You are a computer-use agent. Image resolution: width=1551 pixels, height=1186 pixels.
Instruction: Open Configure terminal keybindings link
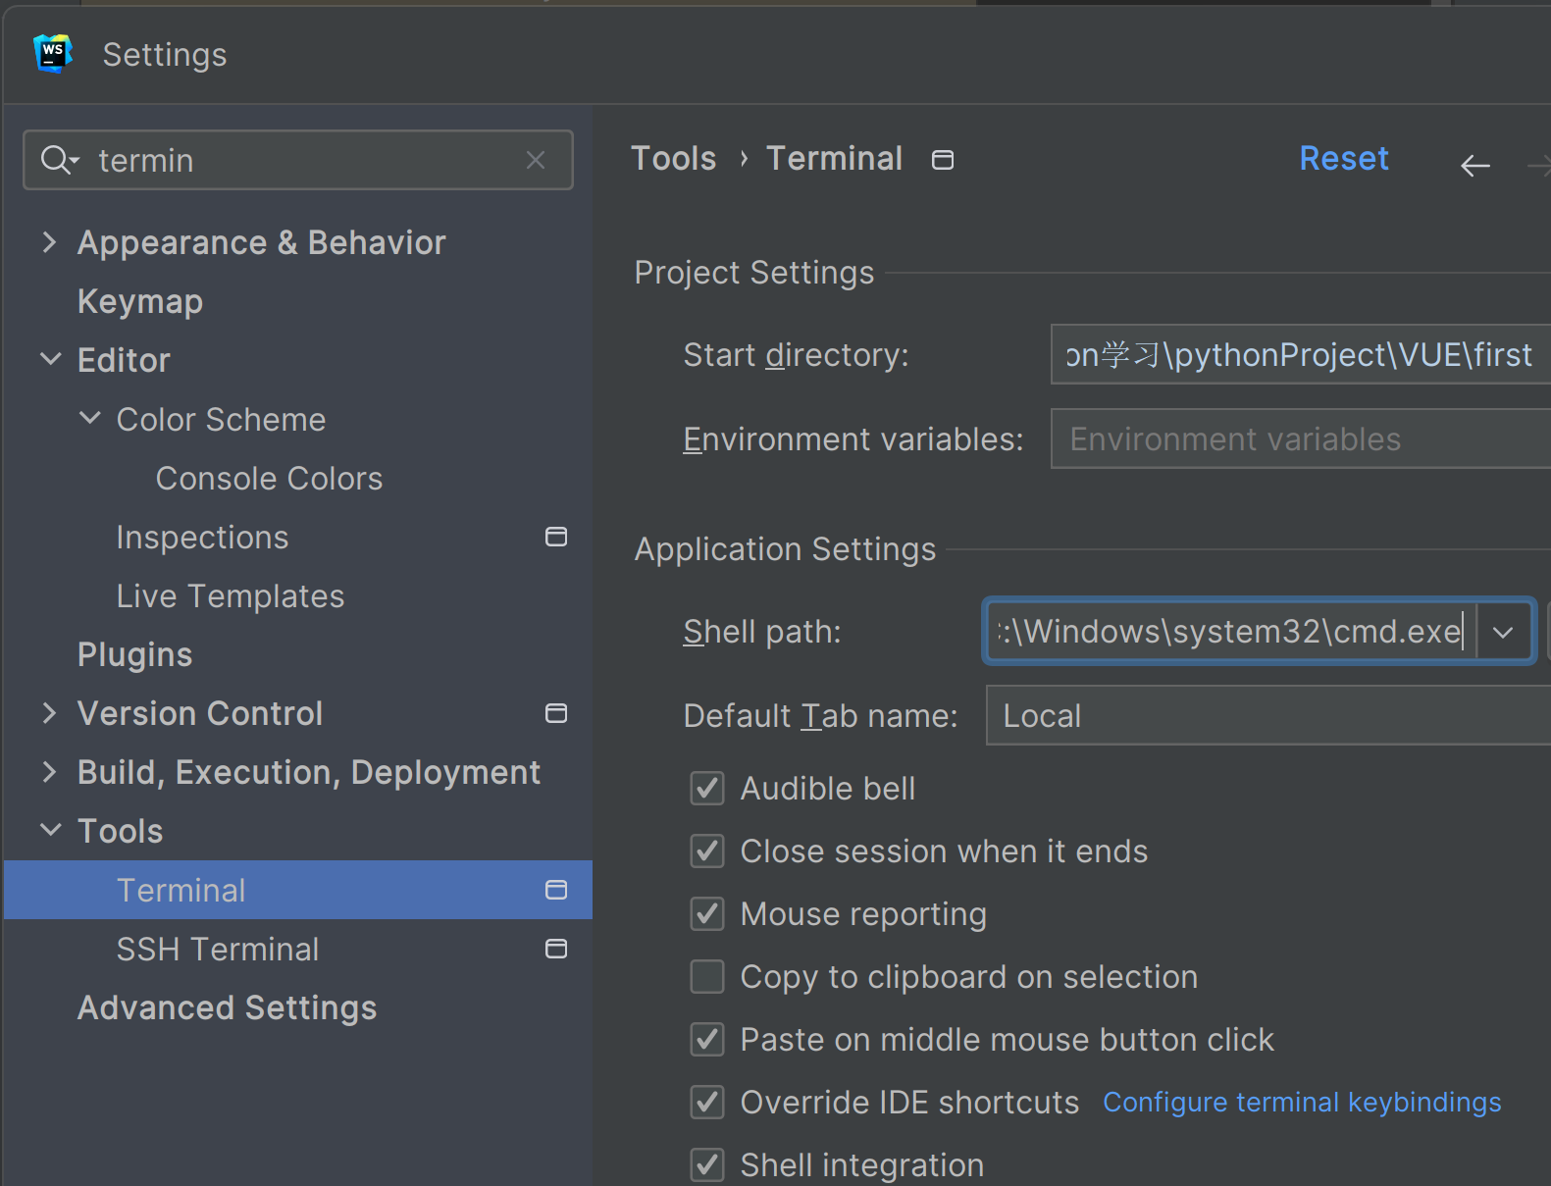(1302, 1102)
